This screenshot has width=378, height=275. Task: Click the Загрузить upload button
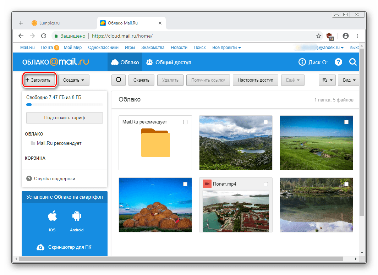tap(40, 80)
